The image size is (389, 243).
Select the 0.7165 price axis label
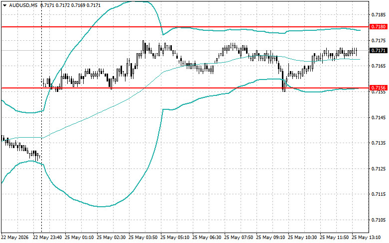tap(379, 66)
